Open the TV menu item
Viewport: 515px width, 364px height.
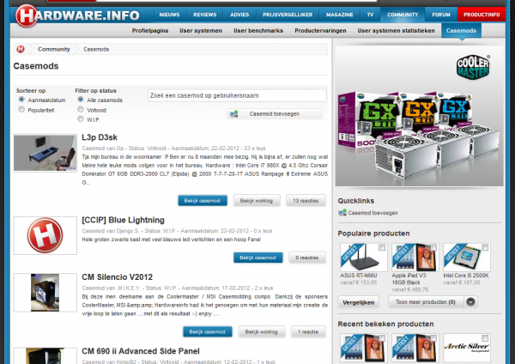[370, 15]
